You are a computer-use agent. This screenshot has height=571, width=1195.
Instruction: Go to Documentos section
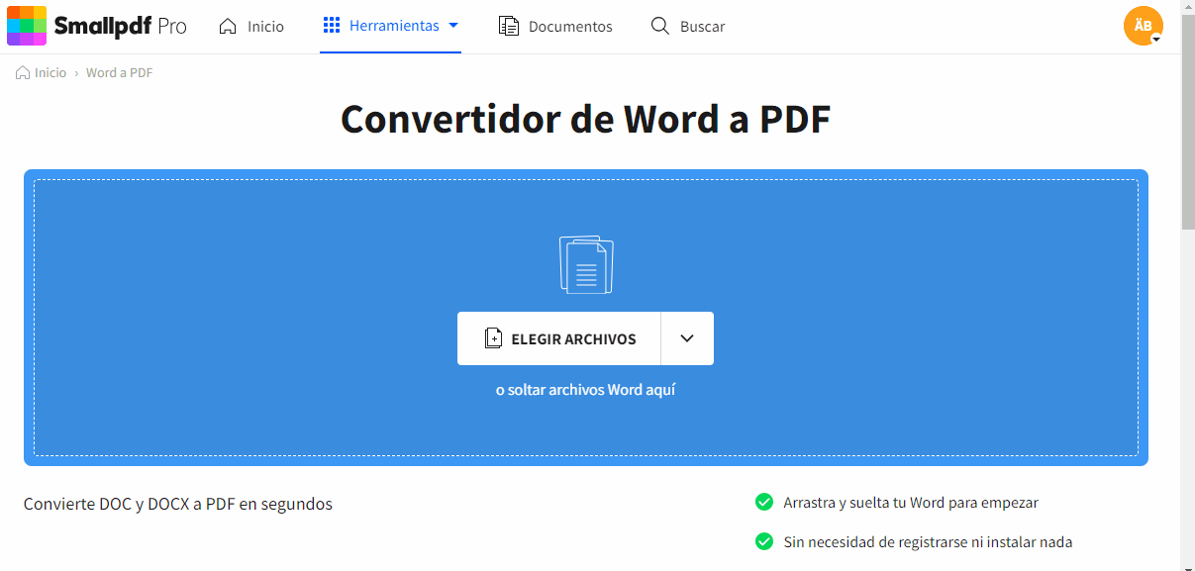555,27
